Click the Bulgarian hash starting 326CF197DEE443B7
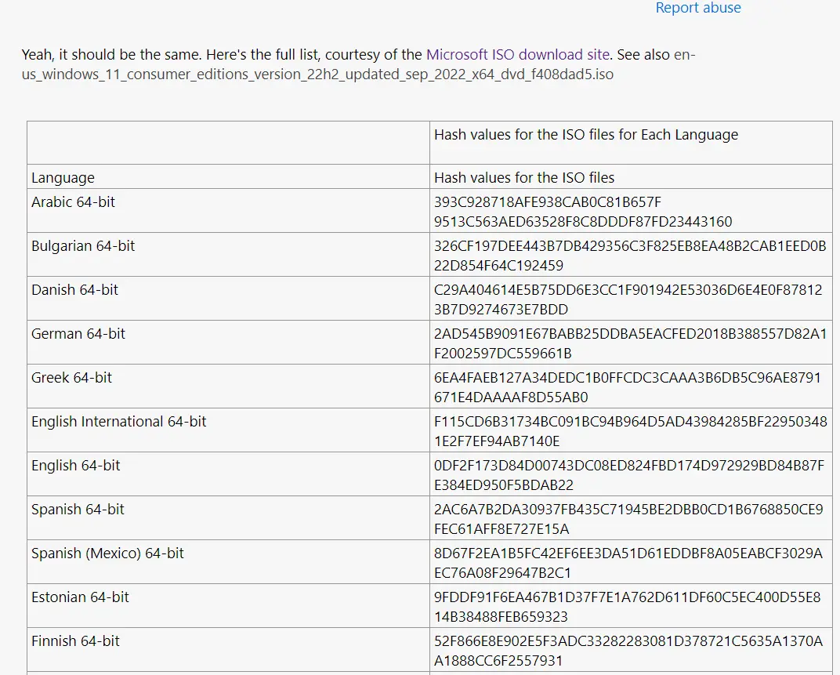This screenshot has height=675, width=840. tap(630, 256)
